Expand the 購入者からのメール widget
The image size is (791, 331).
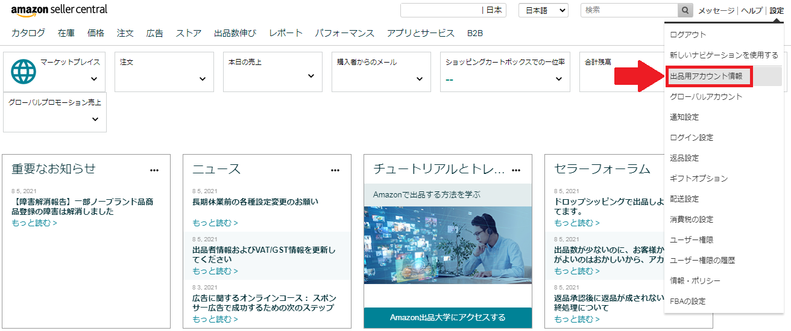(x=420, y=79)
